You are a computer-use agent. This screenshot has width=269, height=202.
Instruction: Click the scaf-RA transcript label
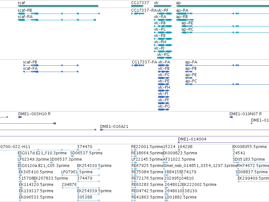(25, 17)
